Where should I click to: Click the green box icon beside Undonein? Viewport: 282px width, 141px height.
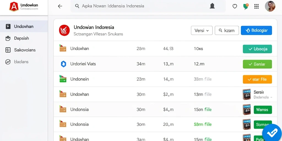click(x=63, y=79)
